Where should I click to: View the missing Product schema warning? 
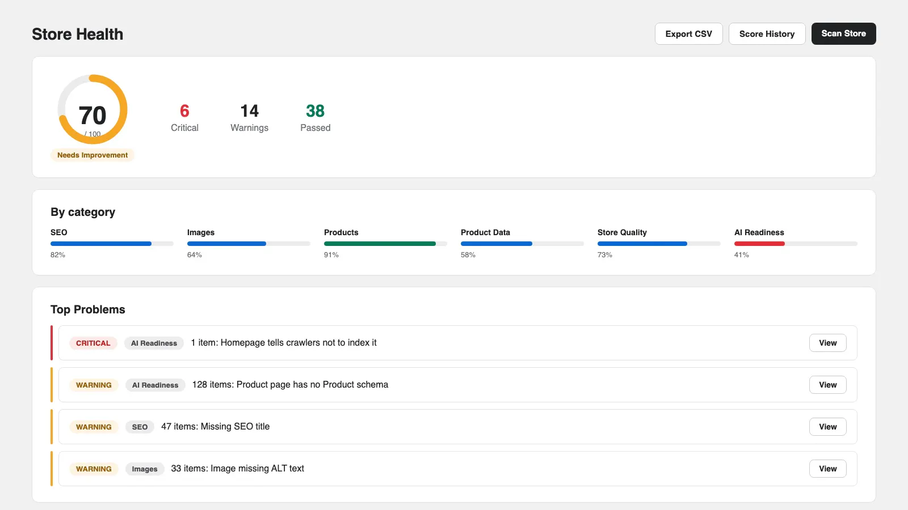827,385
